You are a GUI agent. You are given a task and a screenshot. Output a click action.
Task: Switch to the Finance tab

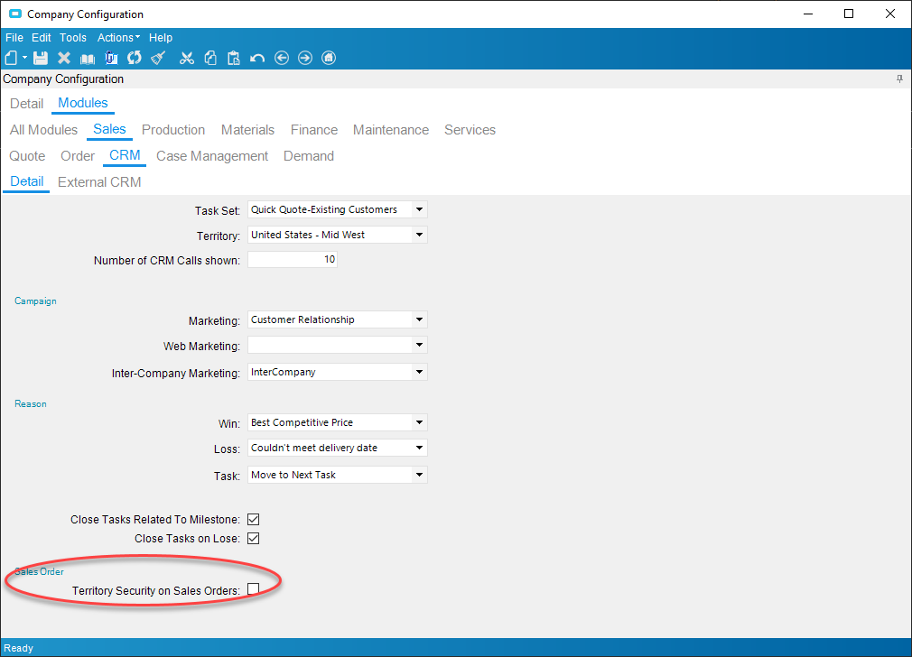coord(314,130)
